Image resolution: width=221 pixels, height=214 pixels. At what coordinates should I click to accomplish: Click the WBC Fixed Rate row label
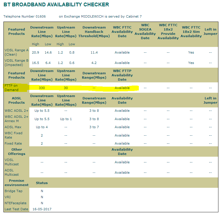point(14,135)
